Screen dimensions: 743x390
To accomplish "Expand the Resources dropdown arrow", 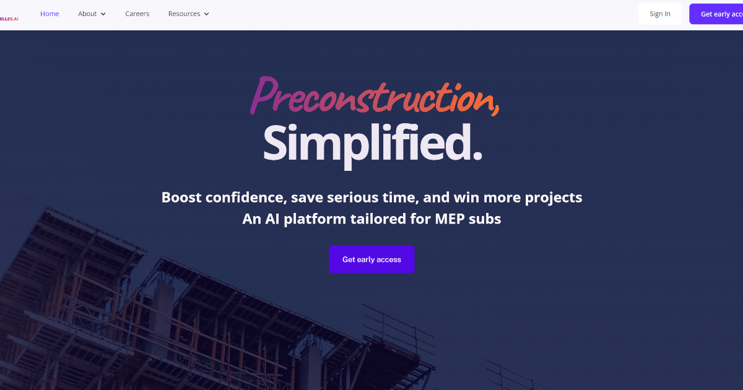I will [206, 14].
